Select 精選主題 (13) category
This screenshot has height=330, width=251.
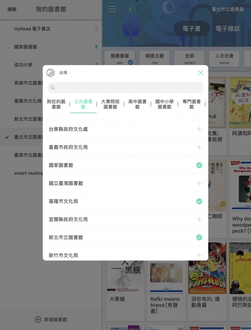154,59
